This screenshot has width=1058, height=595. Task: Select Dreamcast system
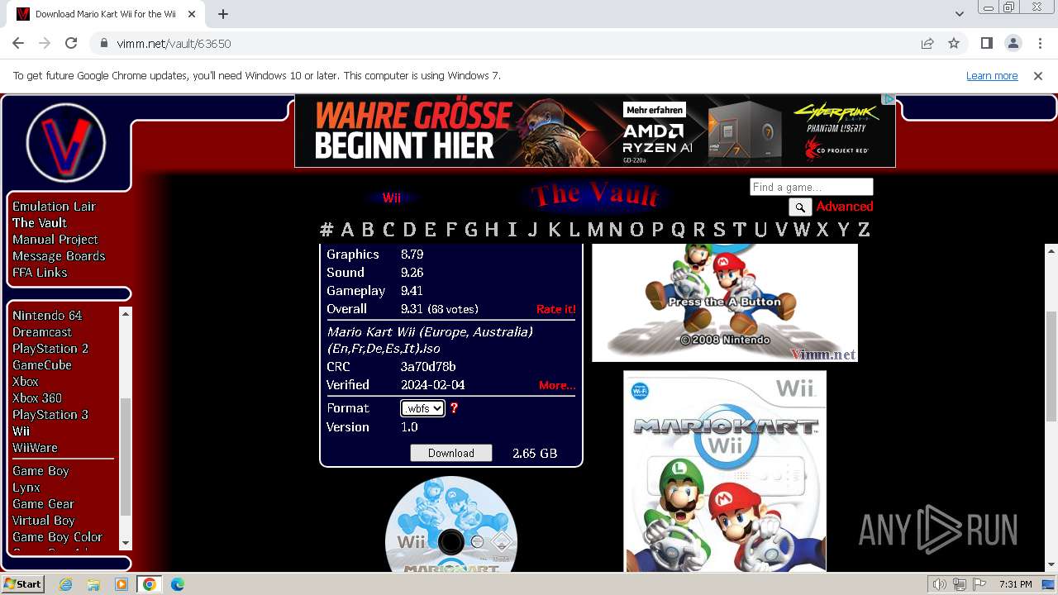[42, 332]
